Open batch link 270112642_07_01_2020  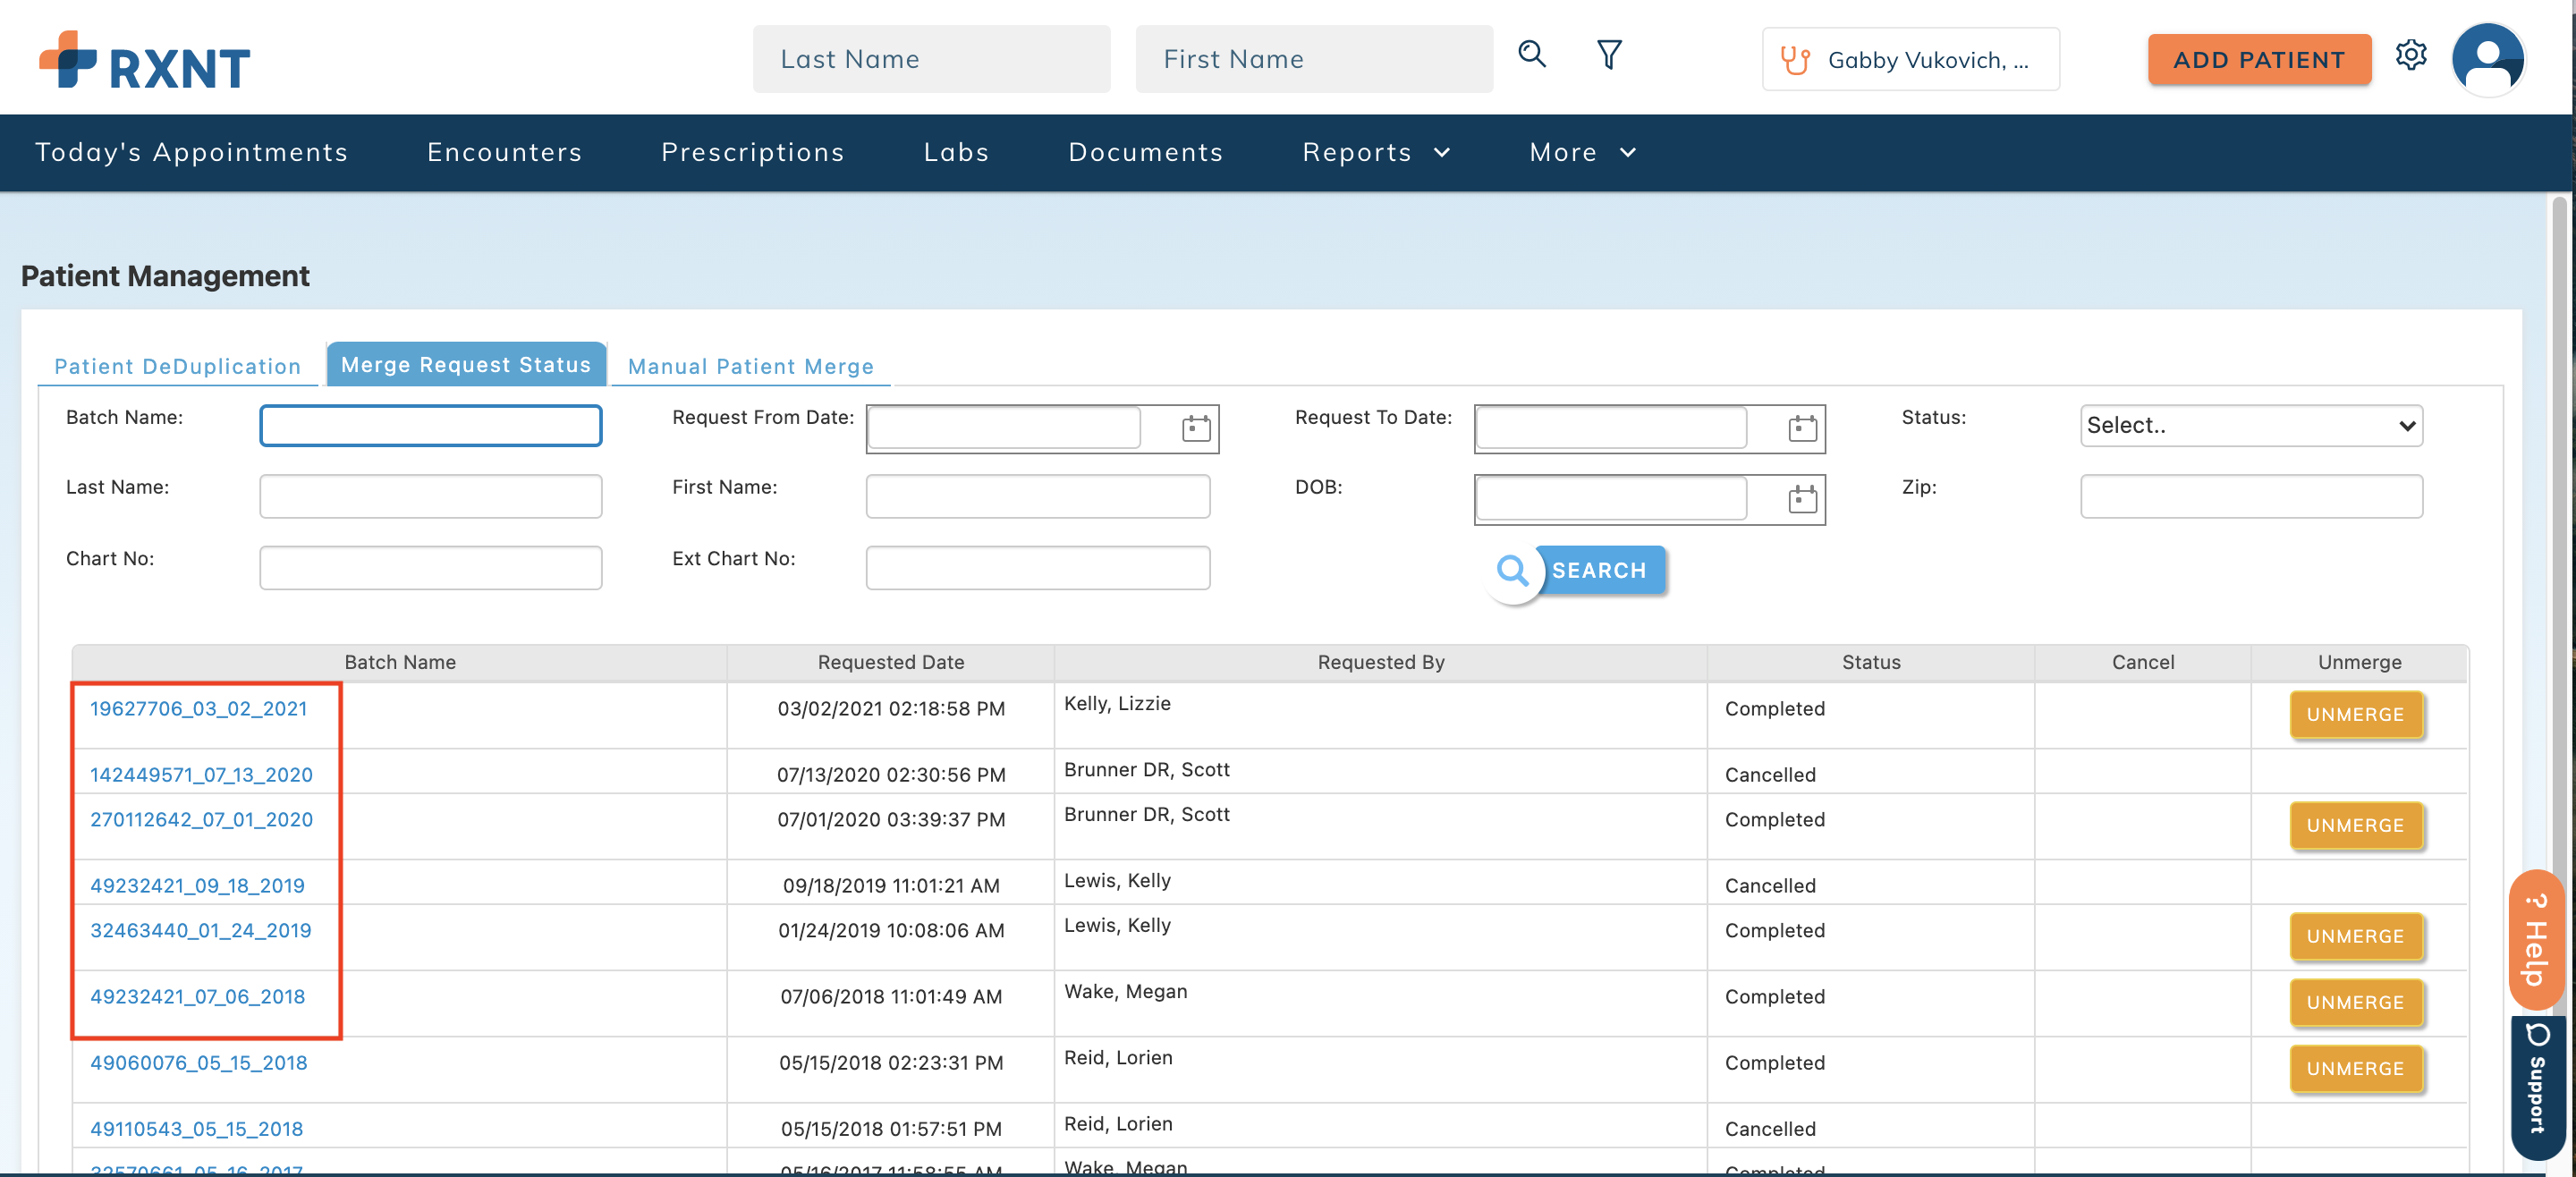pos(201,819)
